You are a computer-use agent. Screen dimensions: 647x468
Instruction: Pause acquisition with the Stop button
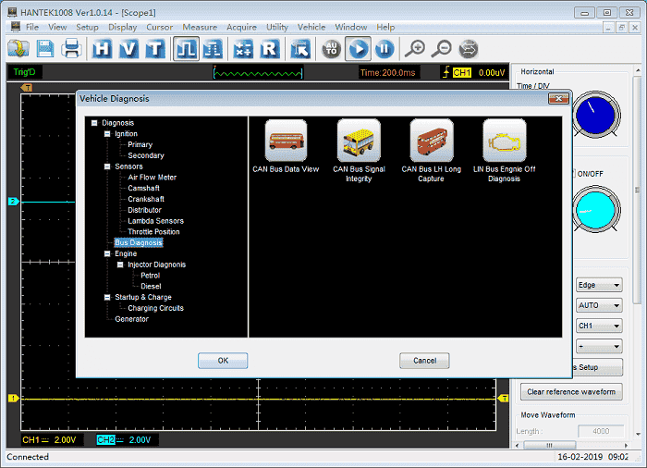(385, 49)
